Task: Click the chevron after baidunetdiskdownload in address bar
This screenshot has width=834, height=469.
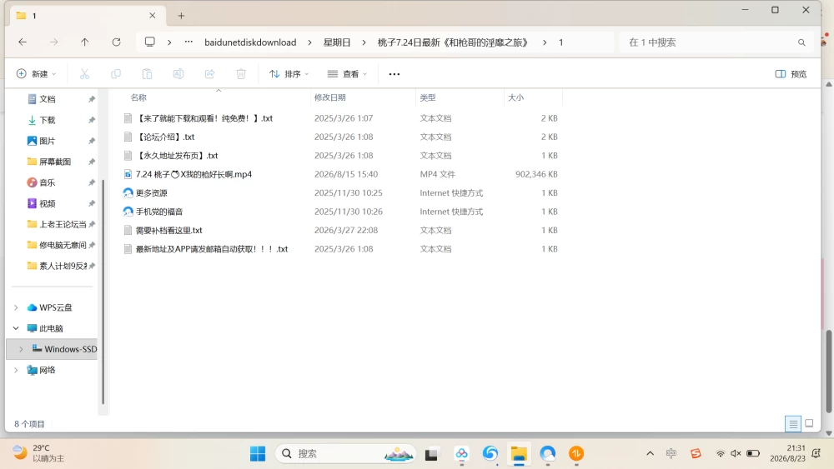Action: pos(309,42)
